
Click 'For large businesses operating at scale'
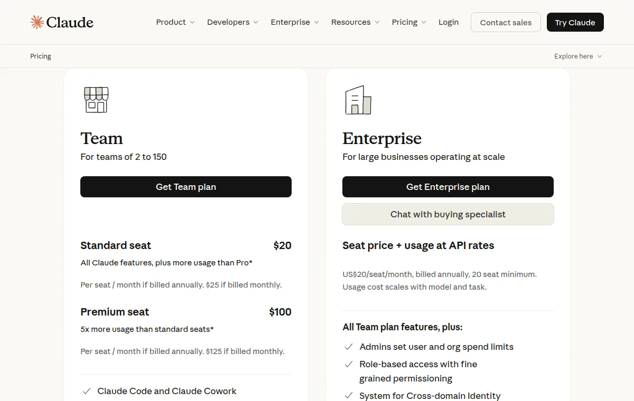(424, 157)
